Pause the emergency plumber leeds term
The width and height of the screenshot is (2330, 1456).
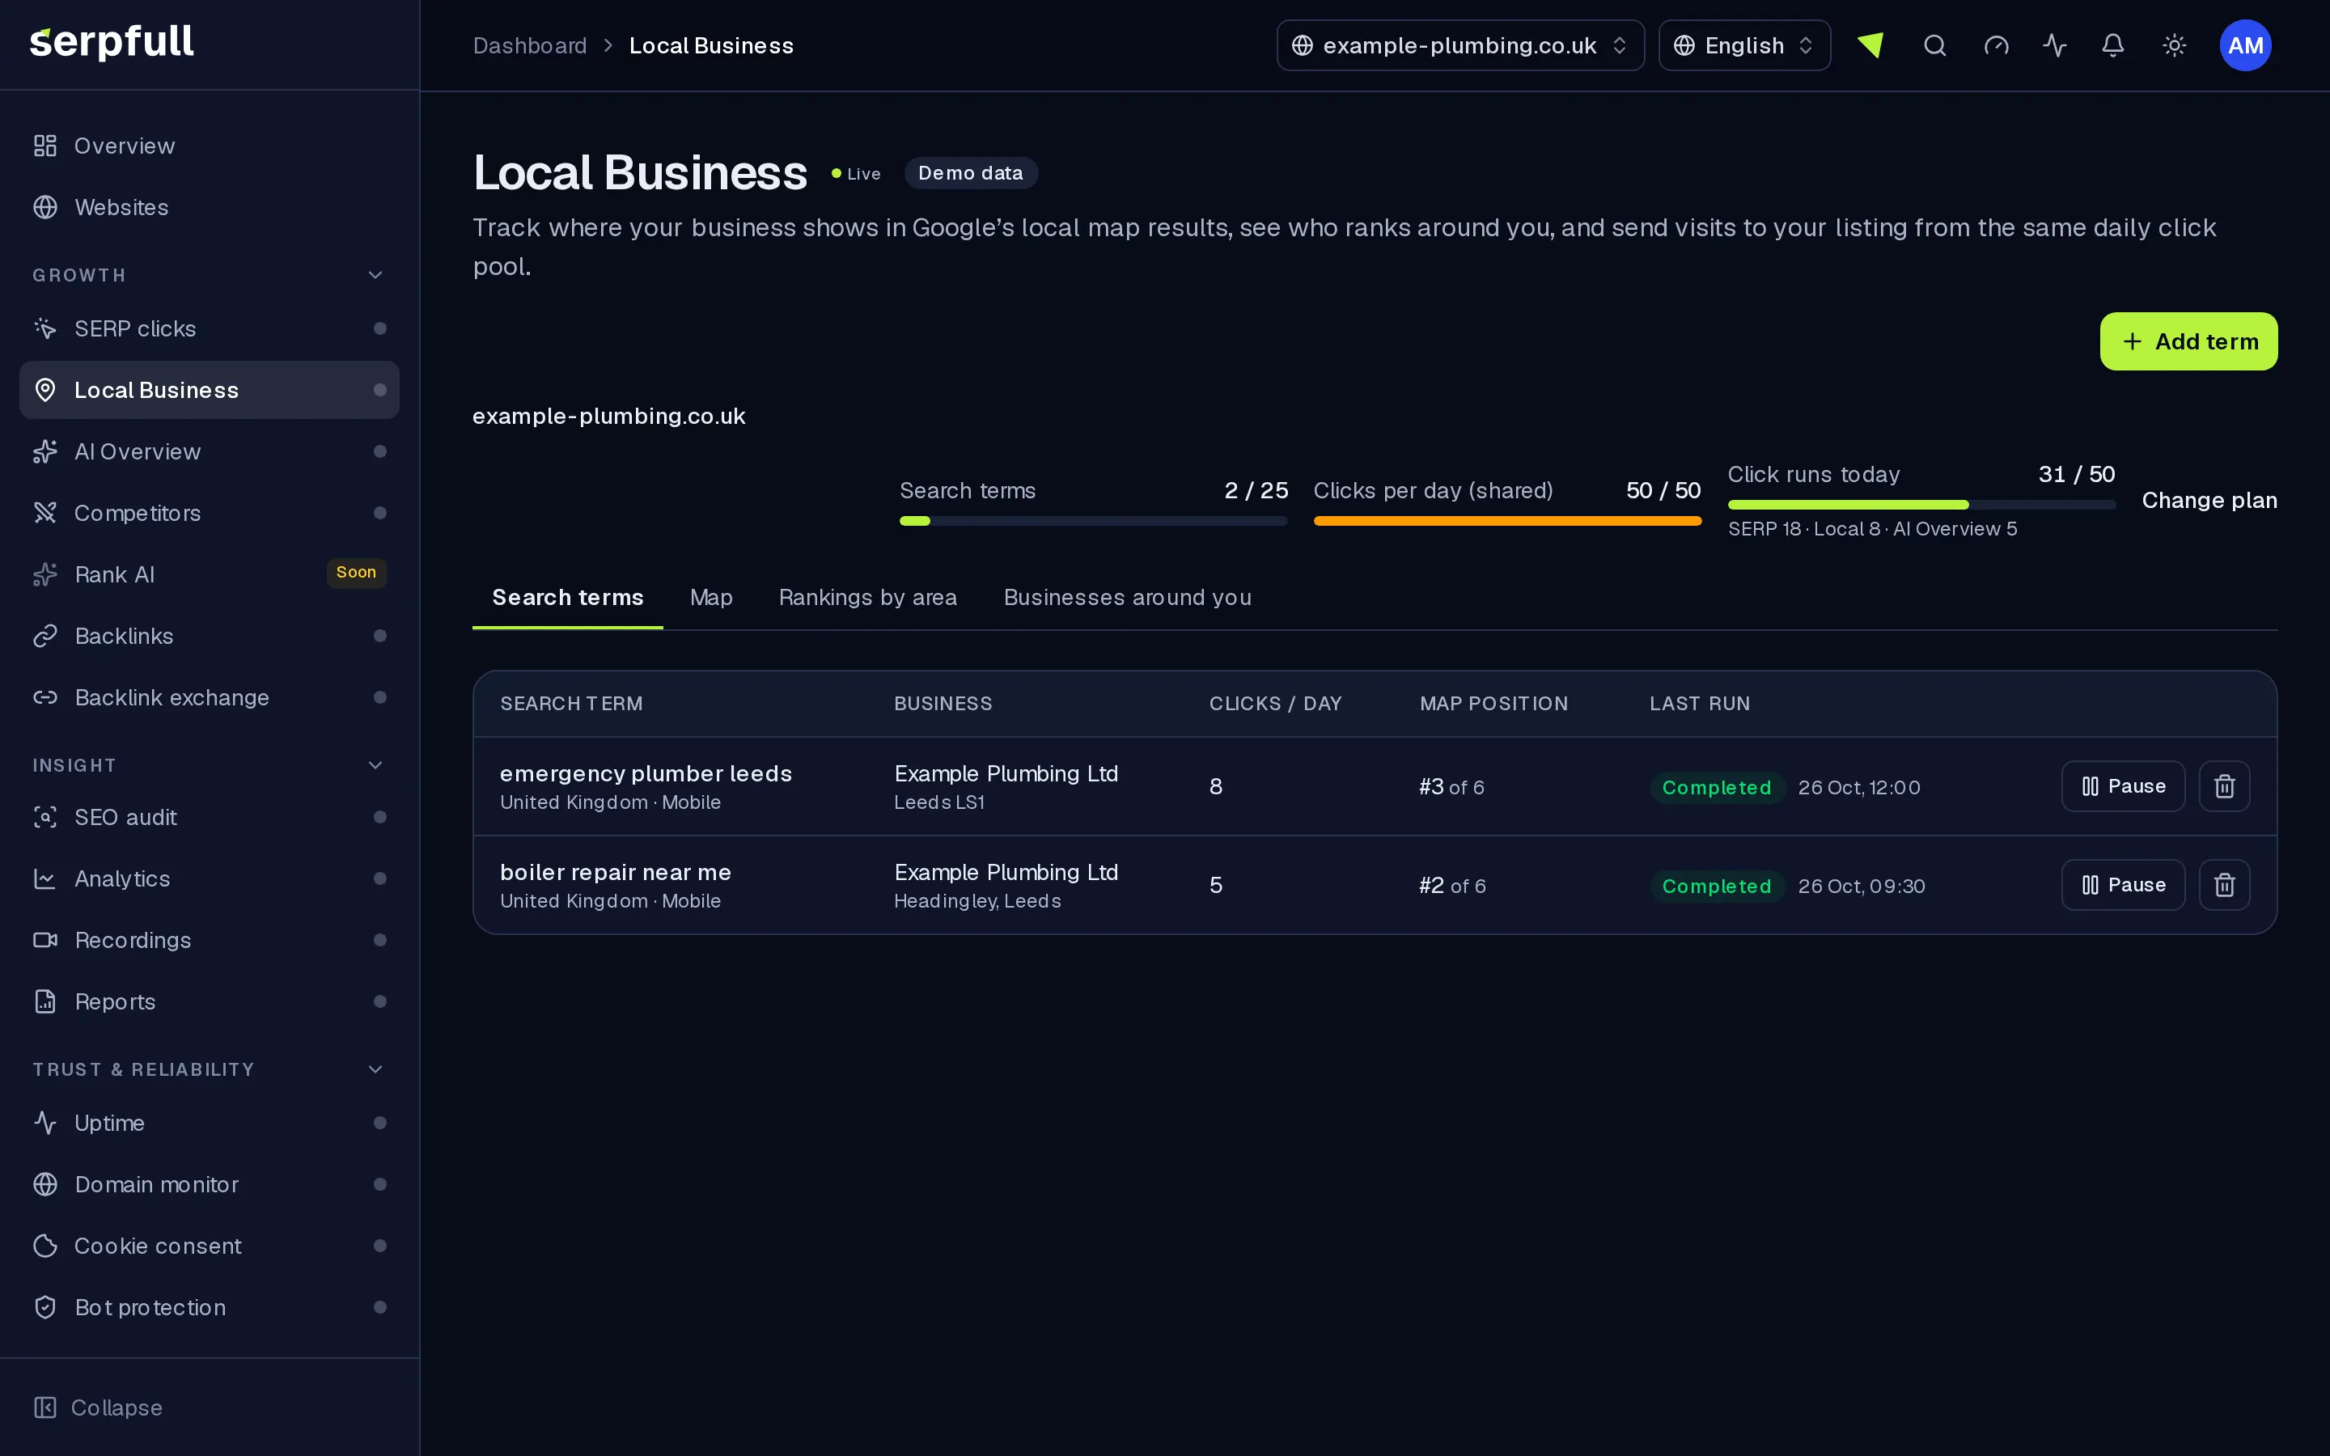click(x=2123, y=787)
